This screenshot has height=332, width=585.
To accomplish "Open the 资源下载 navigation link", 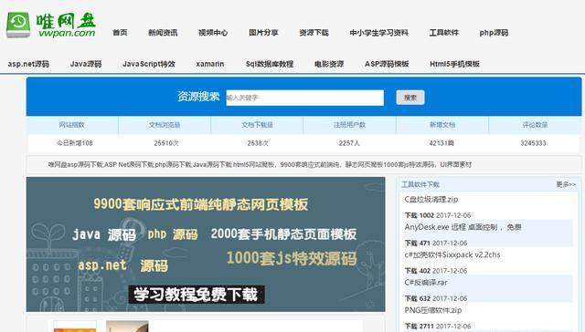I will pyautogui.click(x=314, y=33).
